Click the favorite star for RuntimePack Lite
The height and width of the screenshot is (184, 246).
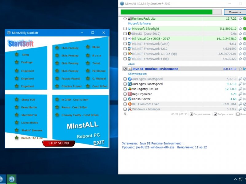pos(240,19)
